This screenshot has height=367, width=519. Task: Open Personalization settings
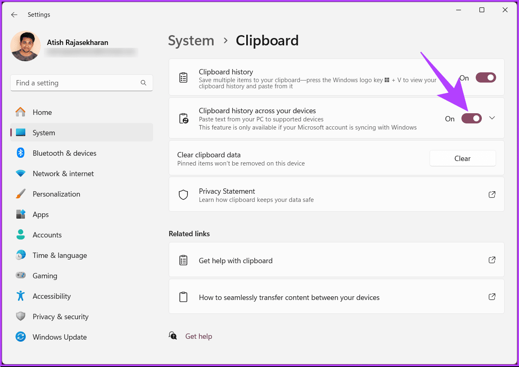pyautogui.click(x=56, y=194)
